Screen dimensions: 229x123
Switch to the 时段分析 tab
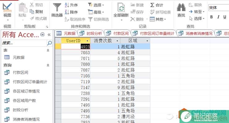[x=91, y=34]
